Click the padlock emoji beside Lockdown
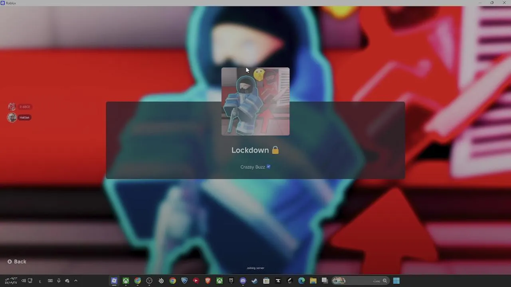 coord(275,150)
